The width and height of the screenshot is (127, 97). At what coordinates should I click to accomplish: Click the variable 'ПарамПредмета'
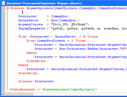pos(31,28)
